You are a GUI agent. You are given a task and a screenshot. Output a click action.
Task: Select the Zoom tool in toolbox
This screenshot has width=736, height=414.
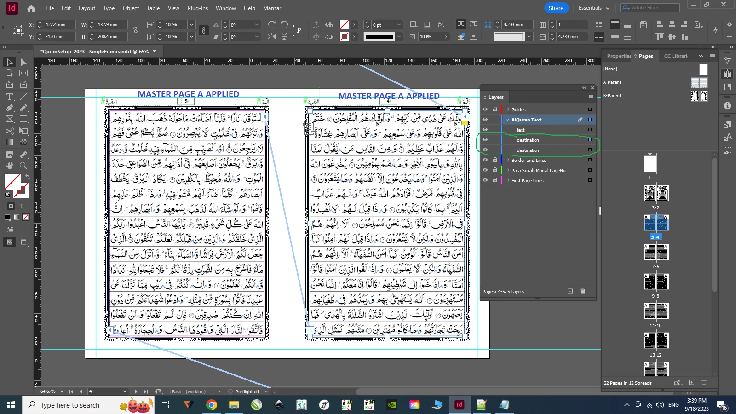(x=23, y=166)
